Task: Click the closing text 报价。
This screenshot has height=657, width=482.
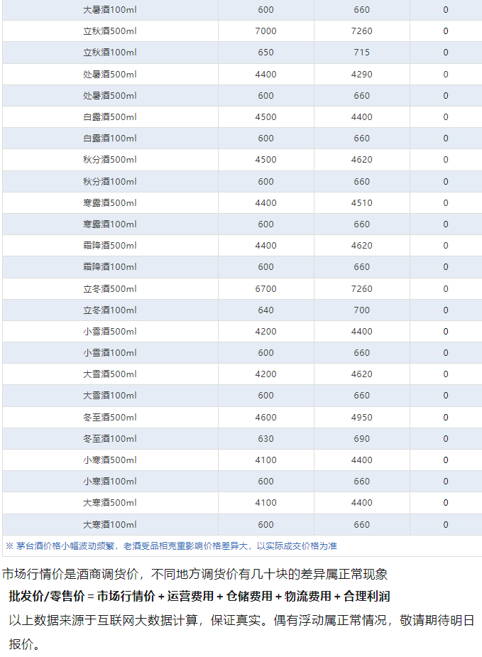Action: click(x=24, y=644)
